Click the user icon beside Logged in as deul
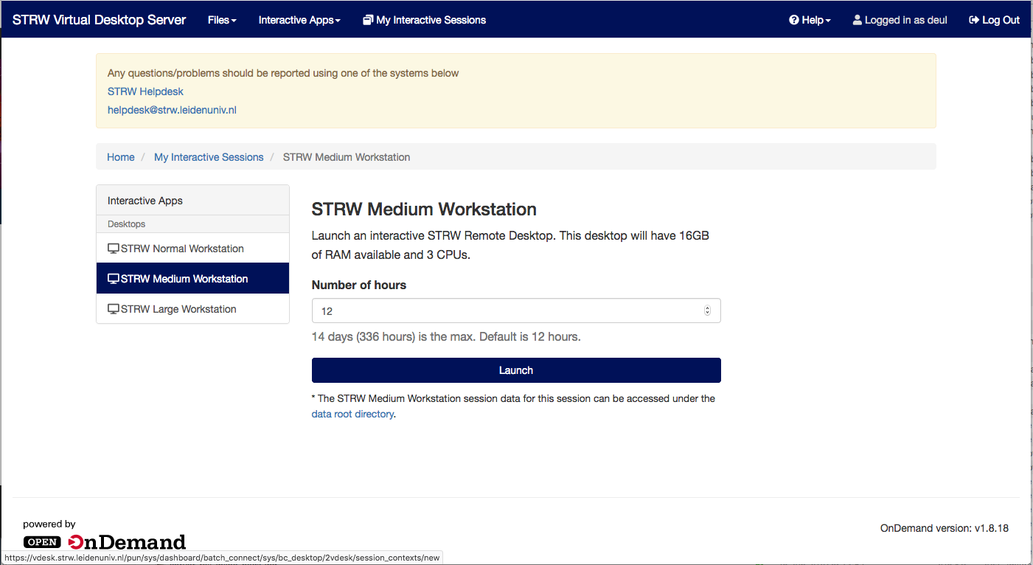The width and height of the screenshot is (1033, 565). [x=858, y=20]
